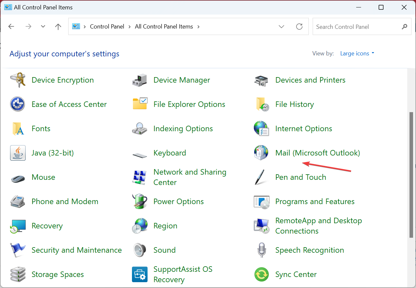
Task: Select the All Control Panel Items breadcrumb
Action: coord(164,27)
